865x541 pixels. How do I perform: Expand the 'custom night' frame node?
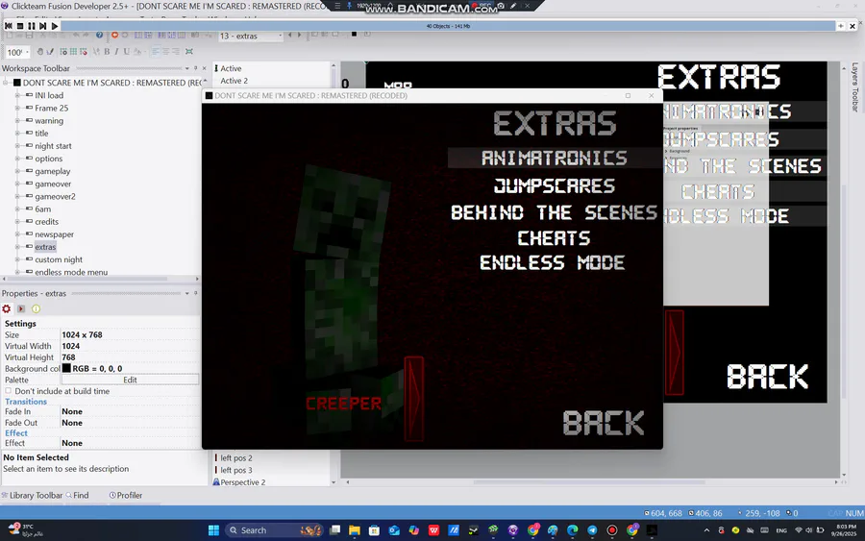pos(17,259)
